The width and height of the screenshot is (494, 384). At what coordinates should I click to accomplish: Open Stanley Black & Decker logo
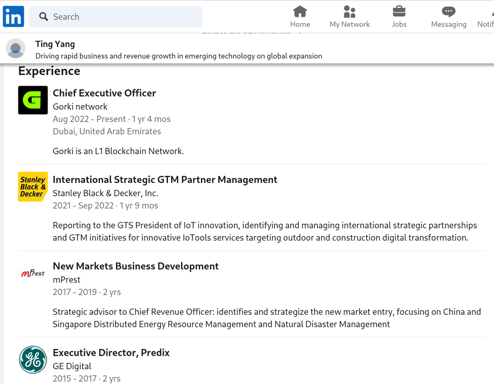point(33,187)
